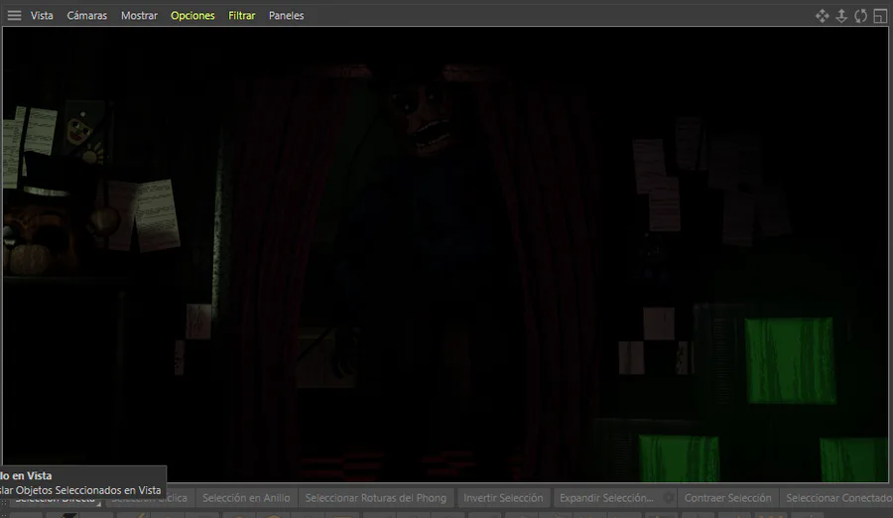Click Seleccionar Conectado button
Screen dimensions: 893x518
(x=838, y=498)
